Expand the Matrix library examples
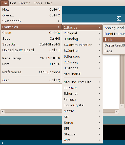This screenshot has height=145, width=125. (82, 111)
